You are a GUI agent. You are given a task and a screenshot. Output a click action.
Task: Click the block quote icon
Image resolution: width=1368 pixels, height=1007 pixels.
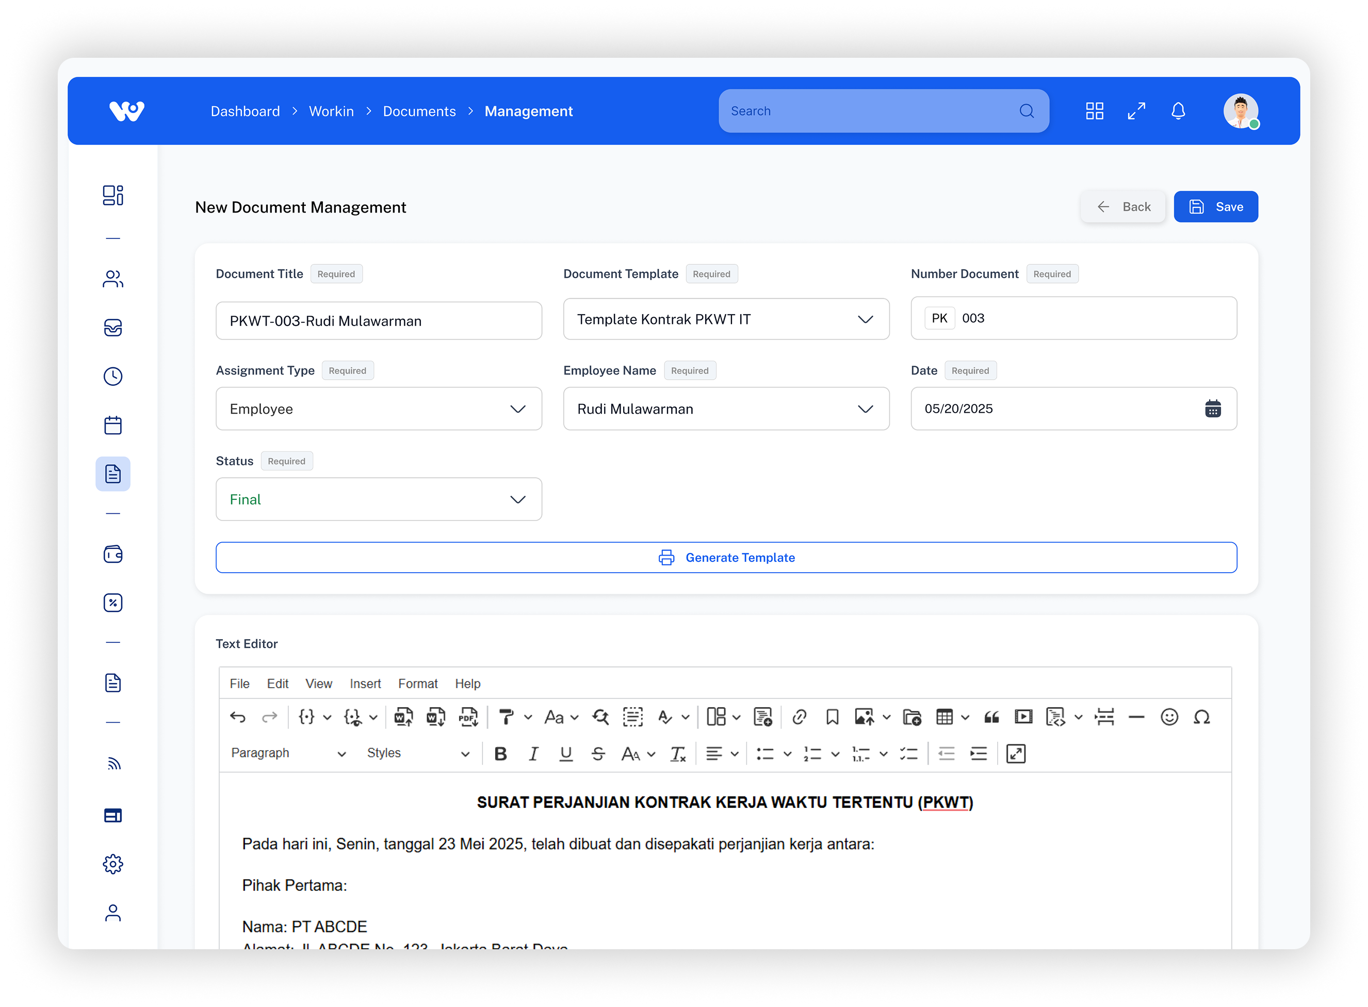point(991,717)
